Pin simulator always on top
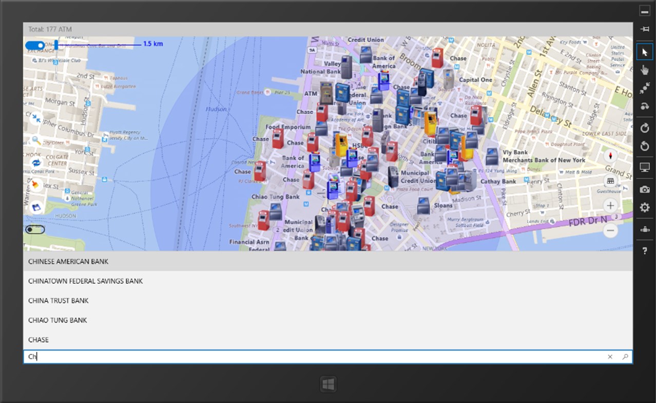The image size is (656, 403). [x=645, y=29]
